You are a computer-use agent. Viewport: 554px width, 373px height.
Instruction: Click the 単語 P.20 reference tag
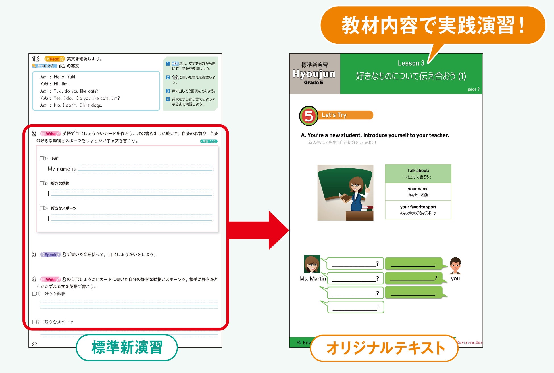pos(209,141)
